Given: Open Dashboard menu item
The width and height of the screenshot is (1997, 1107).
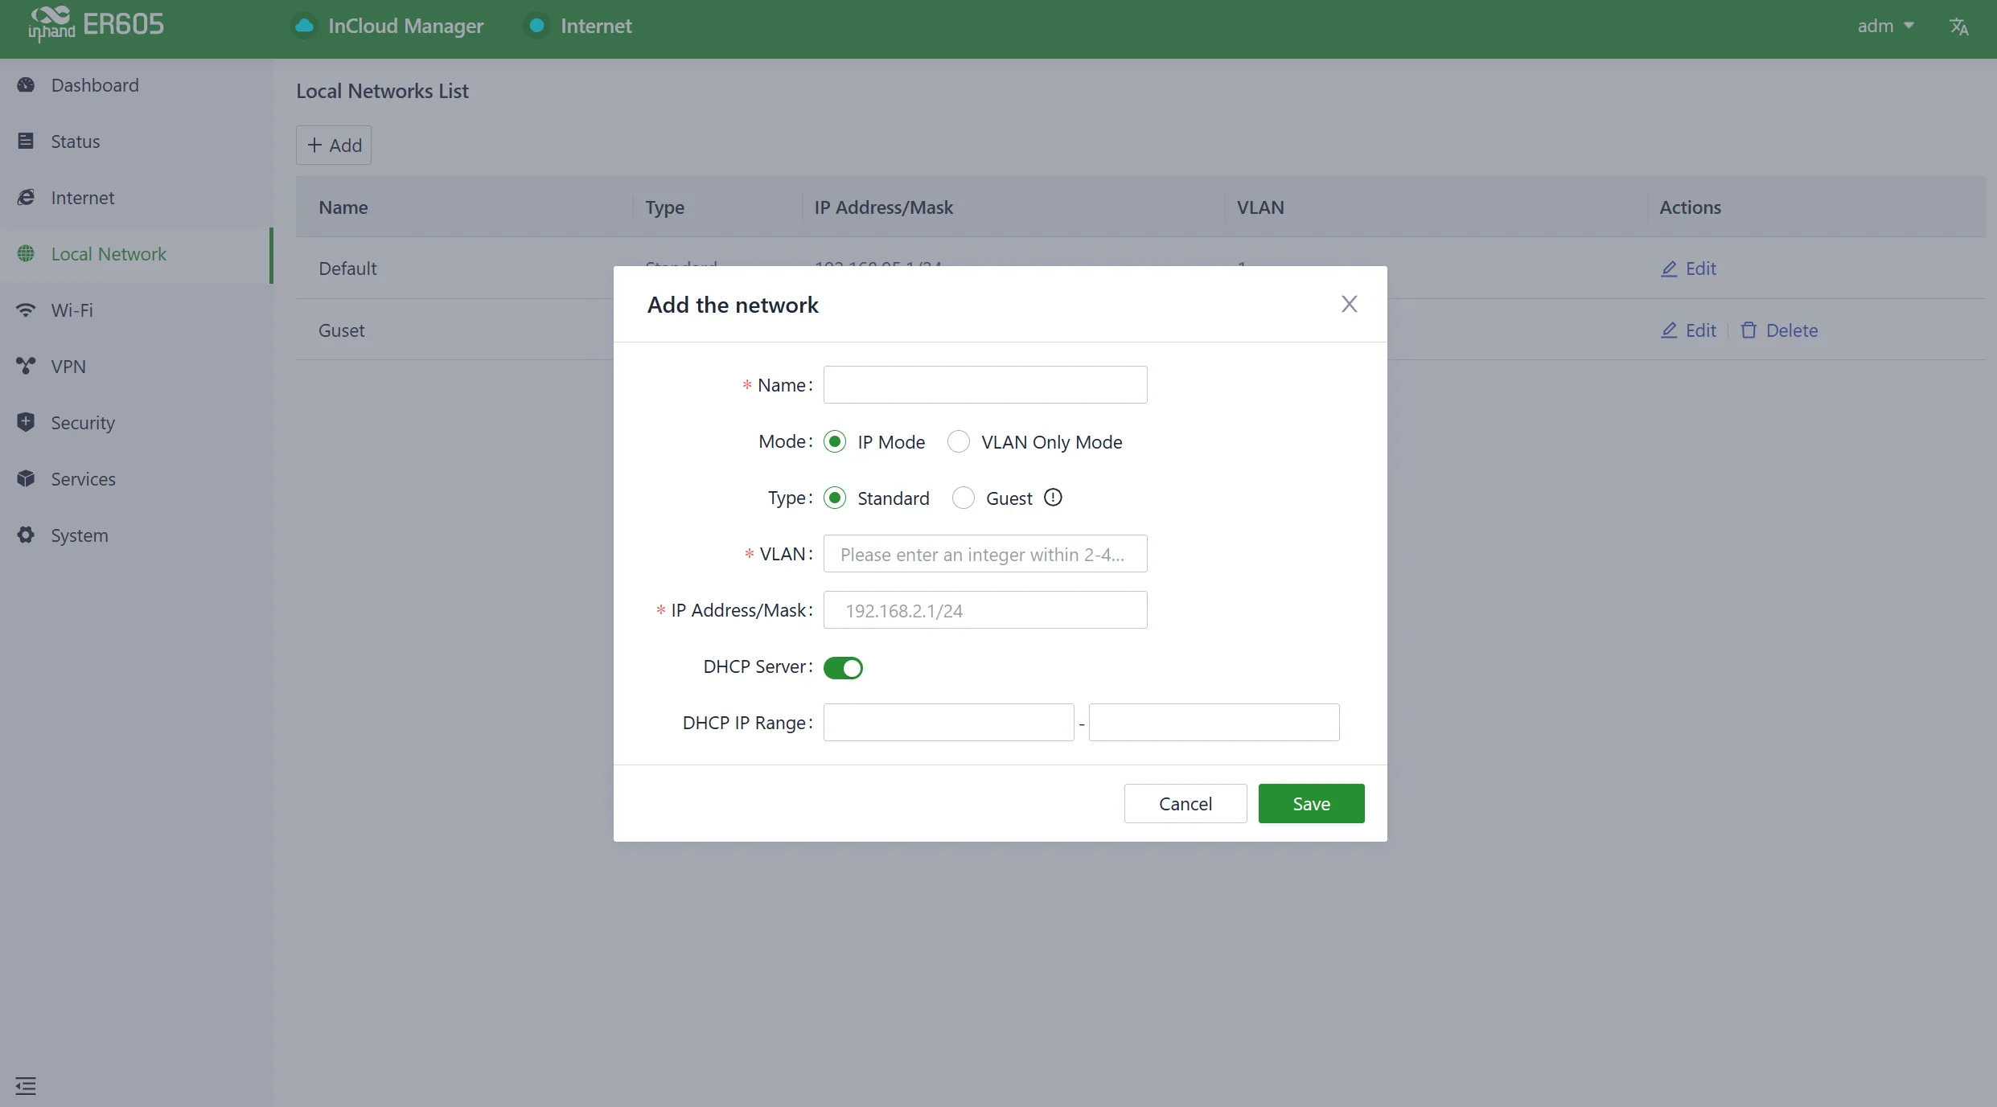Looking at the screenshot, I should 135,85.
